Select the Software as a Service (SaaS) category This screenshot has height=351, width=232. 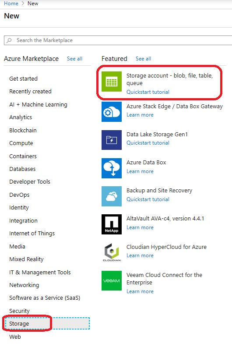click(45, 298)
